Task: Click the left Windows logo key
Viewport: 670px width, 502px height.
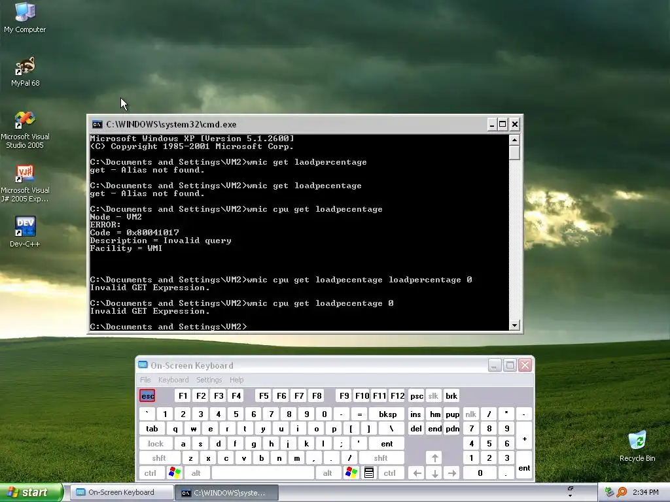Action: pos(175,473)
